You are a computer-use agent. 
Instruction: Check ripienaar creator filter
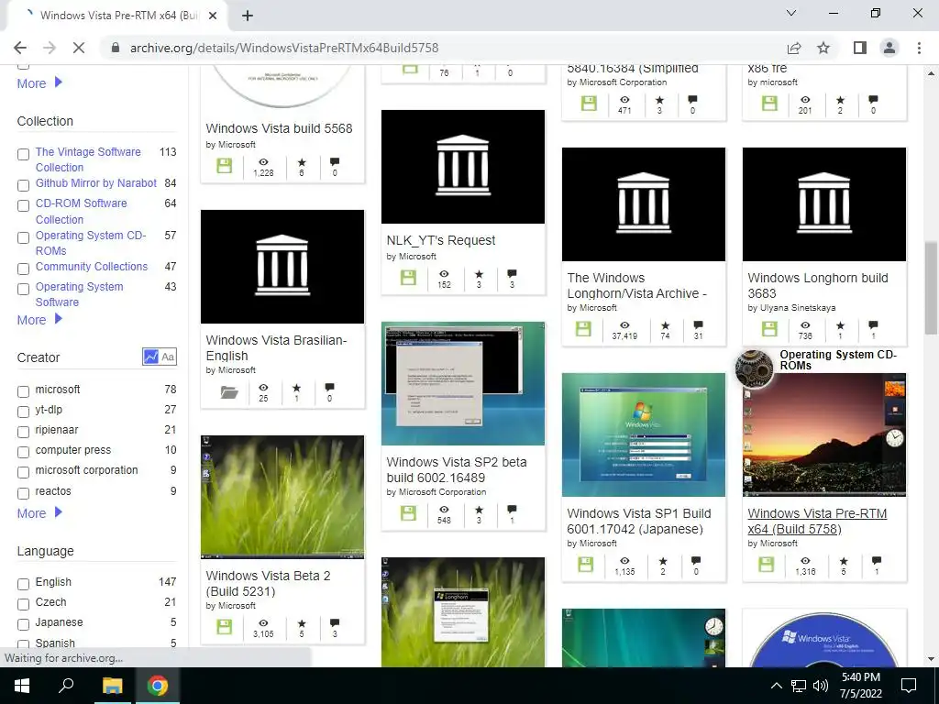(23, 433)
